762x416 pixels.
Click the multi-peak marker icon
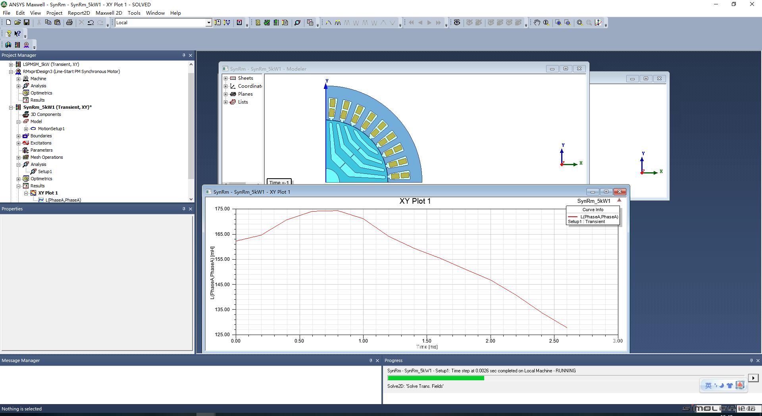338,23
